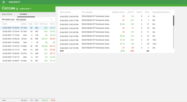Select tournament started 9/24/2021 3:48:14 PM
The image size is (187, 102).
pos(115,24)
